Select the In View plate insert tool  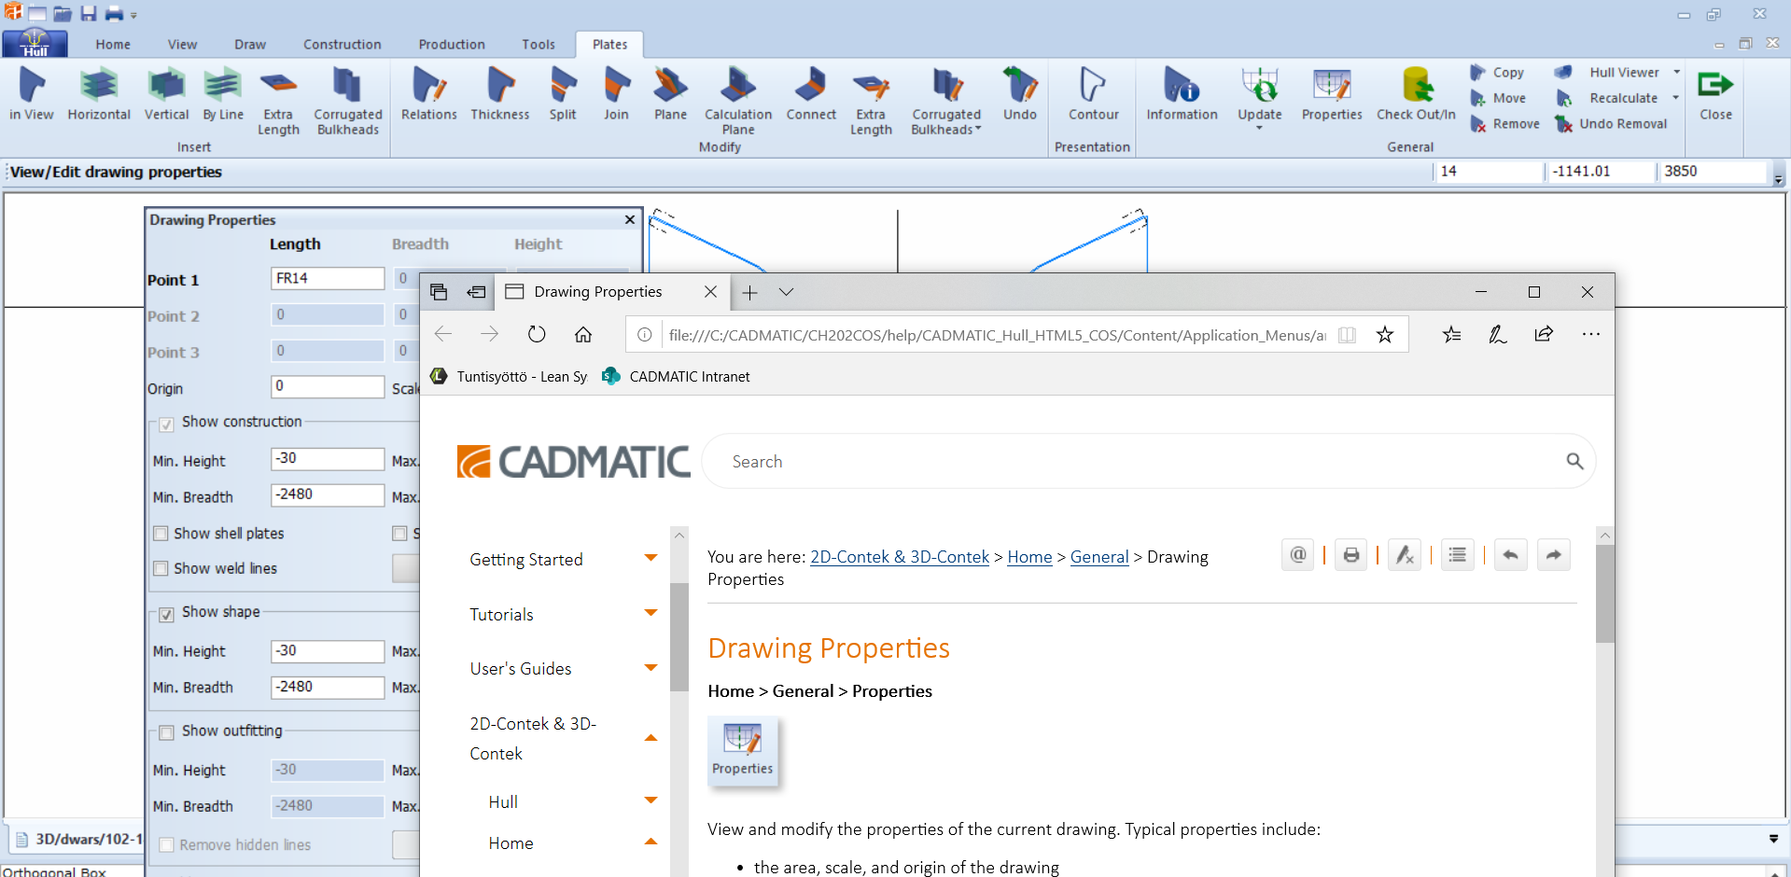point(32,93)
